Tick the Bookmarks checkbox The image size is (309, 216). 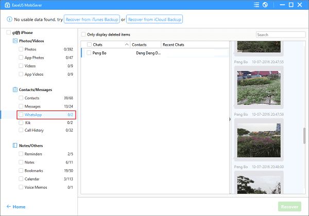21,171
